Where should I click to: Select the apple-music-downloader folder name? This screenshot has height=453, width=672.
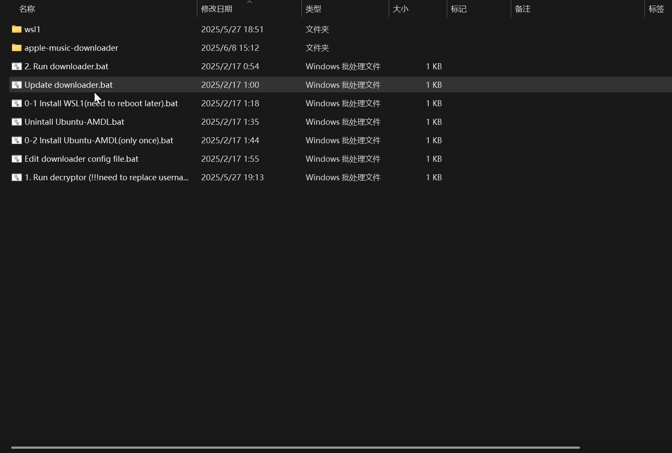tap(71, 48)
